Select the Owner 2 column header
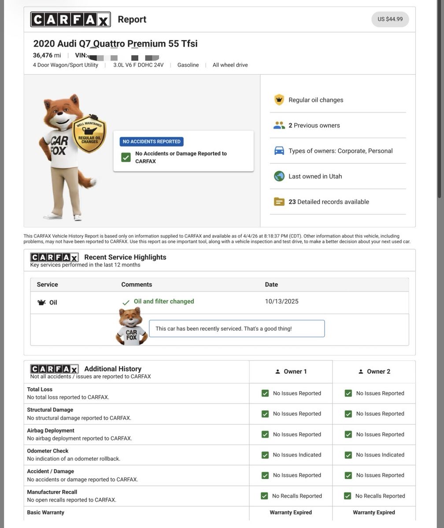This screenshot has width=444, height=528. tap(374, 372)
